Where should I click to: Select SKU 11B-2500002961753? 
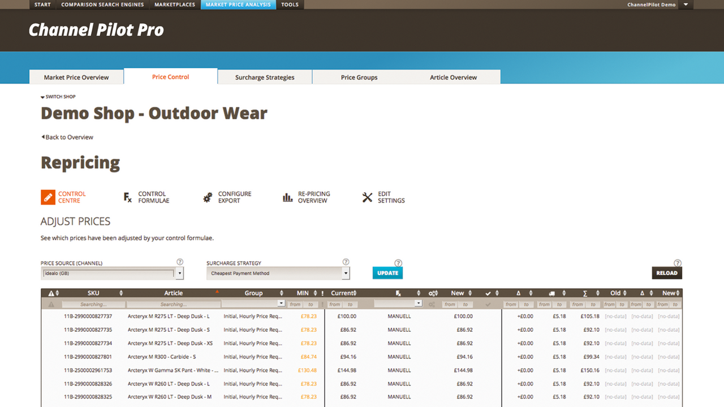tap(88, 370)
